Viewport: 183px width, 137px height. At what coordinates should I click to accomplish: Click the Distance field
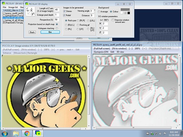92,15
